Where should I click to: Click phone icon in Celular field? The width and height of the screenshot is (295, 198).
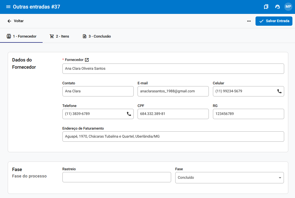pyautogui.click(x=279, y=91)
